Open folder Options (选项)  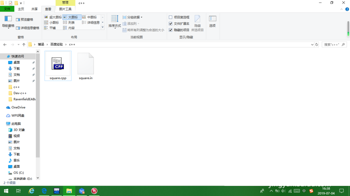pos(212,22)
